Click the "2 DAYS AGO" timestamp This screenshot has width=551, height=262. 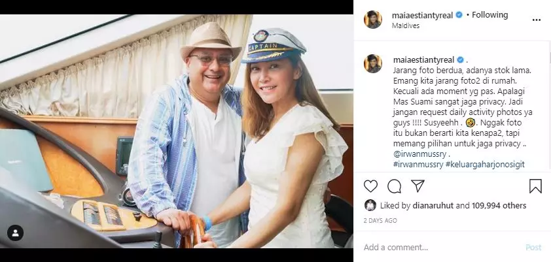(380, 221)
